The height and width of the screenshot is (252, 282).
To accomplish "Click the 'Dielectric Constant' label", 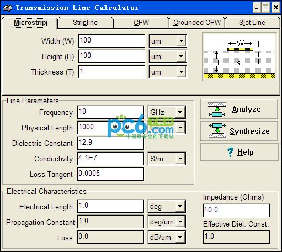I will pos(42,143).
